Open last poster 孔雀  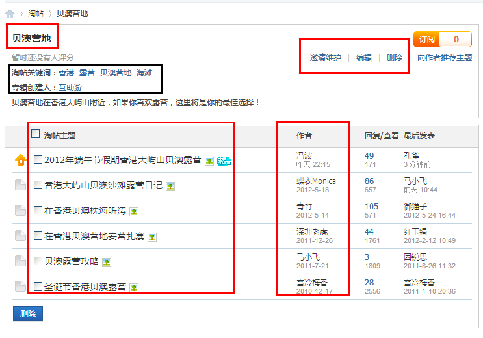(x=411, y=155)
